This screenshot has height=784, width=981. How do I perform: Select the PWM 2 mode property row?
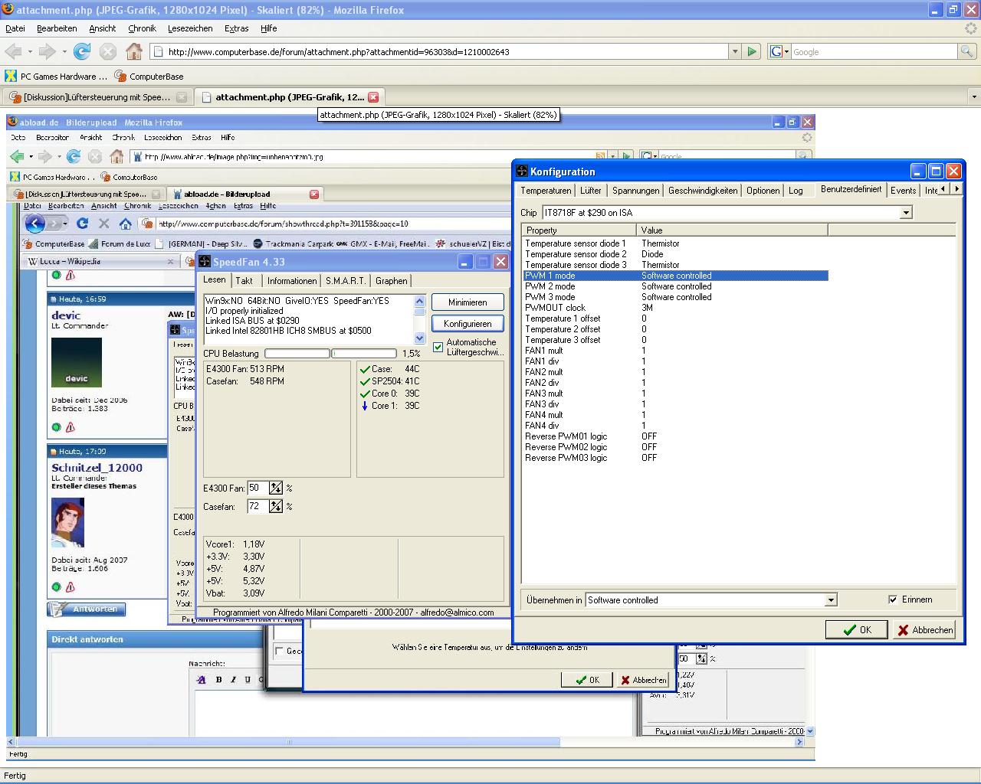click(x=674, y=286)
